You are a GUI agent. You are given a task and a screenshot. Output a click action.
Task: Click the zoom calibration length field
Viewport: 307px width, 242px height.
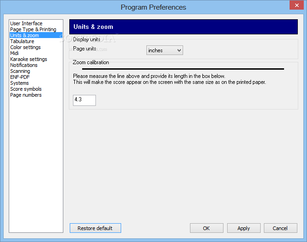[84, 100]
